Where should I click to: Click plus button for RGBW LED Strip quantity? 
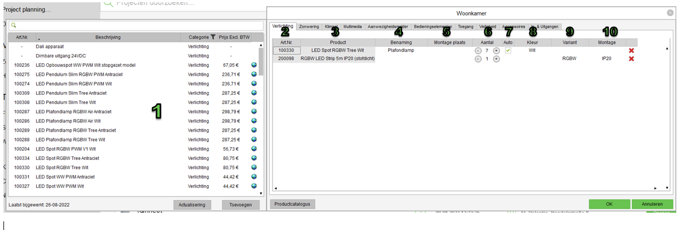point(496,59)
